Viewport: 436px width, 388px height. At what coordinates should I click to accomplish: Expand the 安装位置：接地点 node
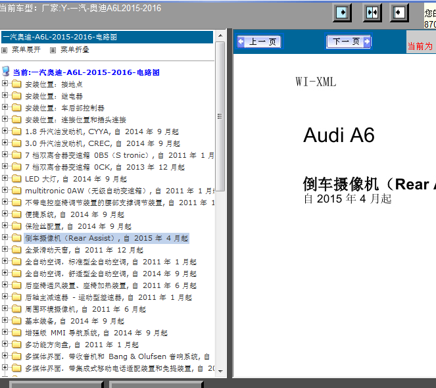tap(5, 83)
